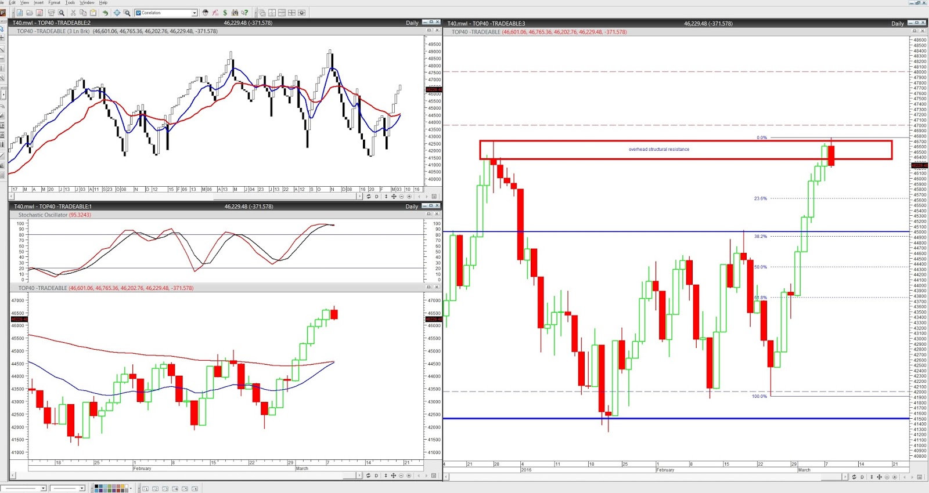Expand the Correlation dropdown arrow
929x493 pixels.
click(194, 13)
